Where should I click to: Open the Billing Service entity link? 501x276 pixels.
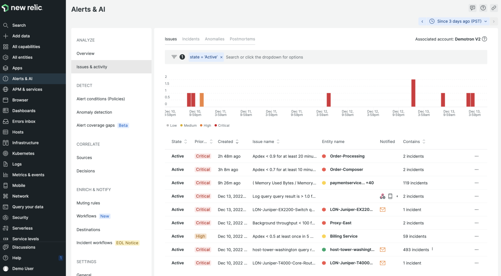(344, 236)
